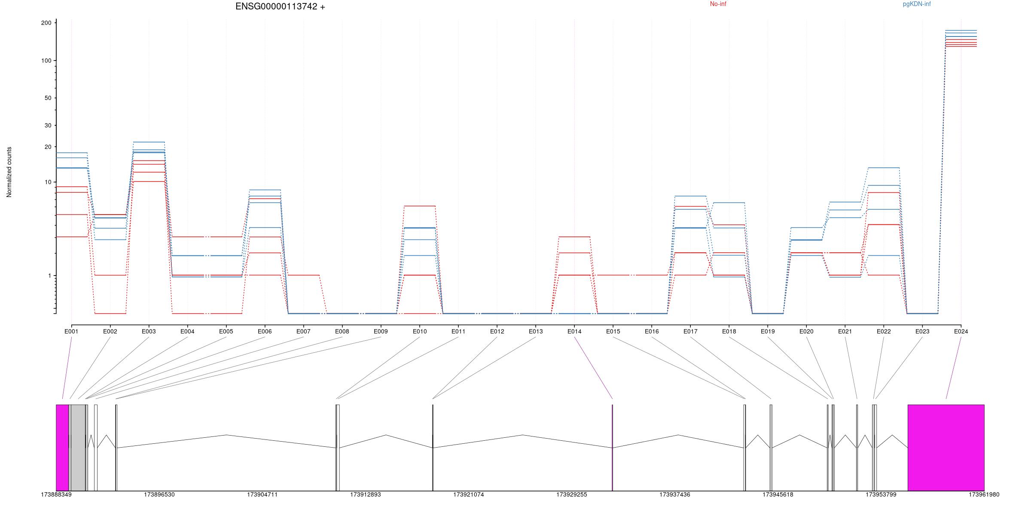Select the pgKDN-inf legend label
The width and height of the screenshot is (1031, 515).
[917, 4]
